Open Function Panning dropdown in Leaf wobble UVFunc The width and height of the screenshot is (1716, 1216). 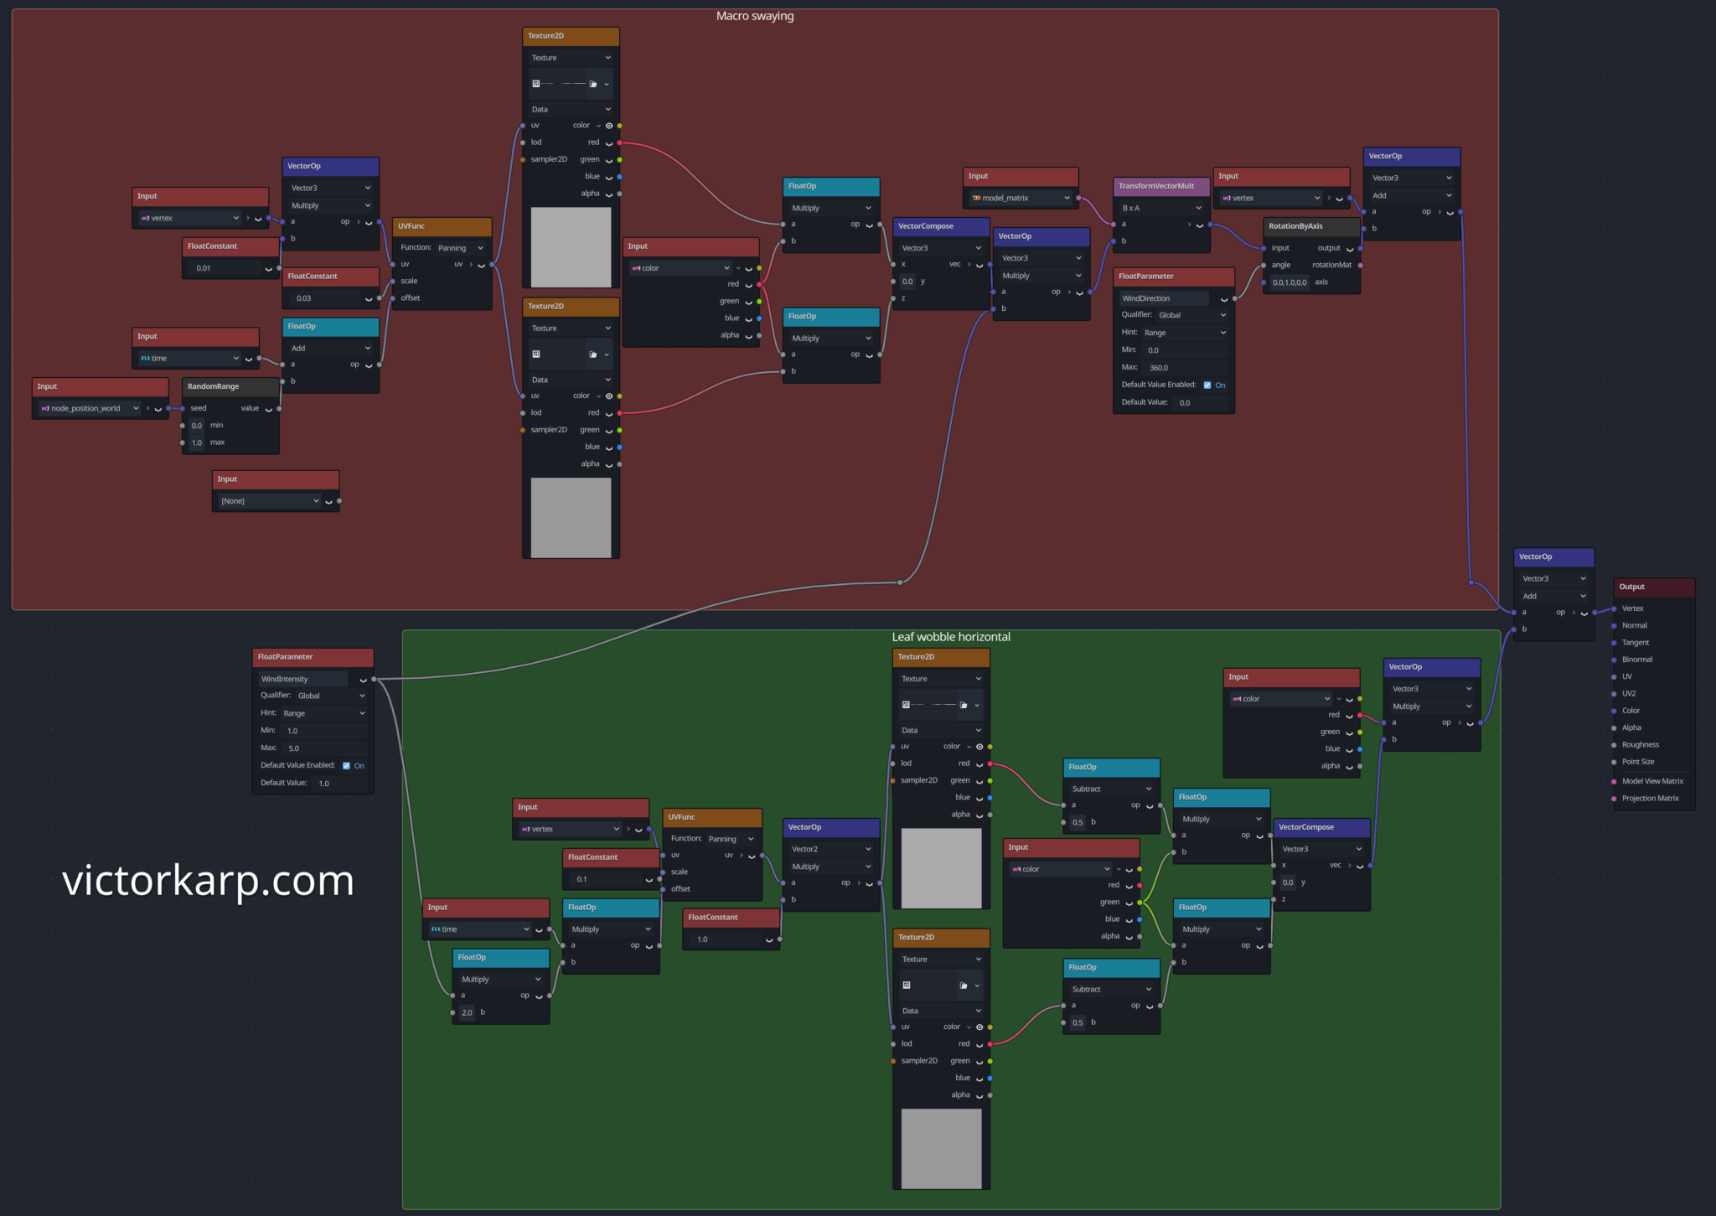[x=731, y=839]
